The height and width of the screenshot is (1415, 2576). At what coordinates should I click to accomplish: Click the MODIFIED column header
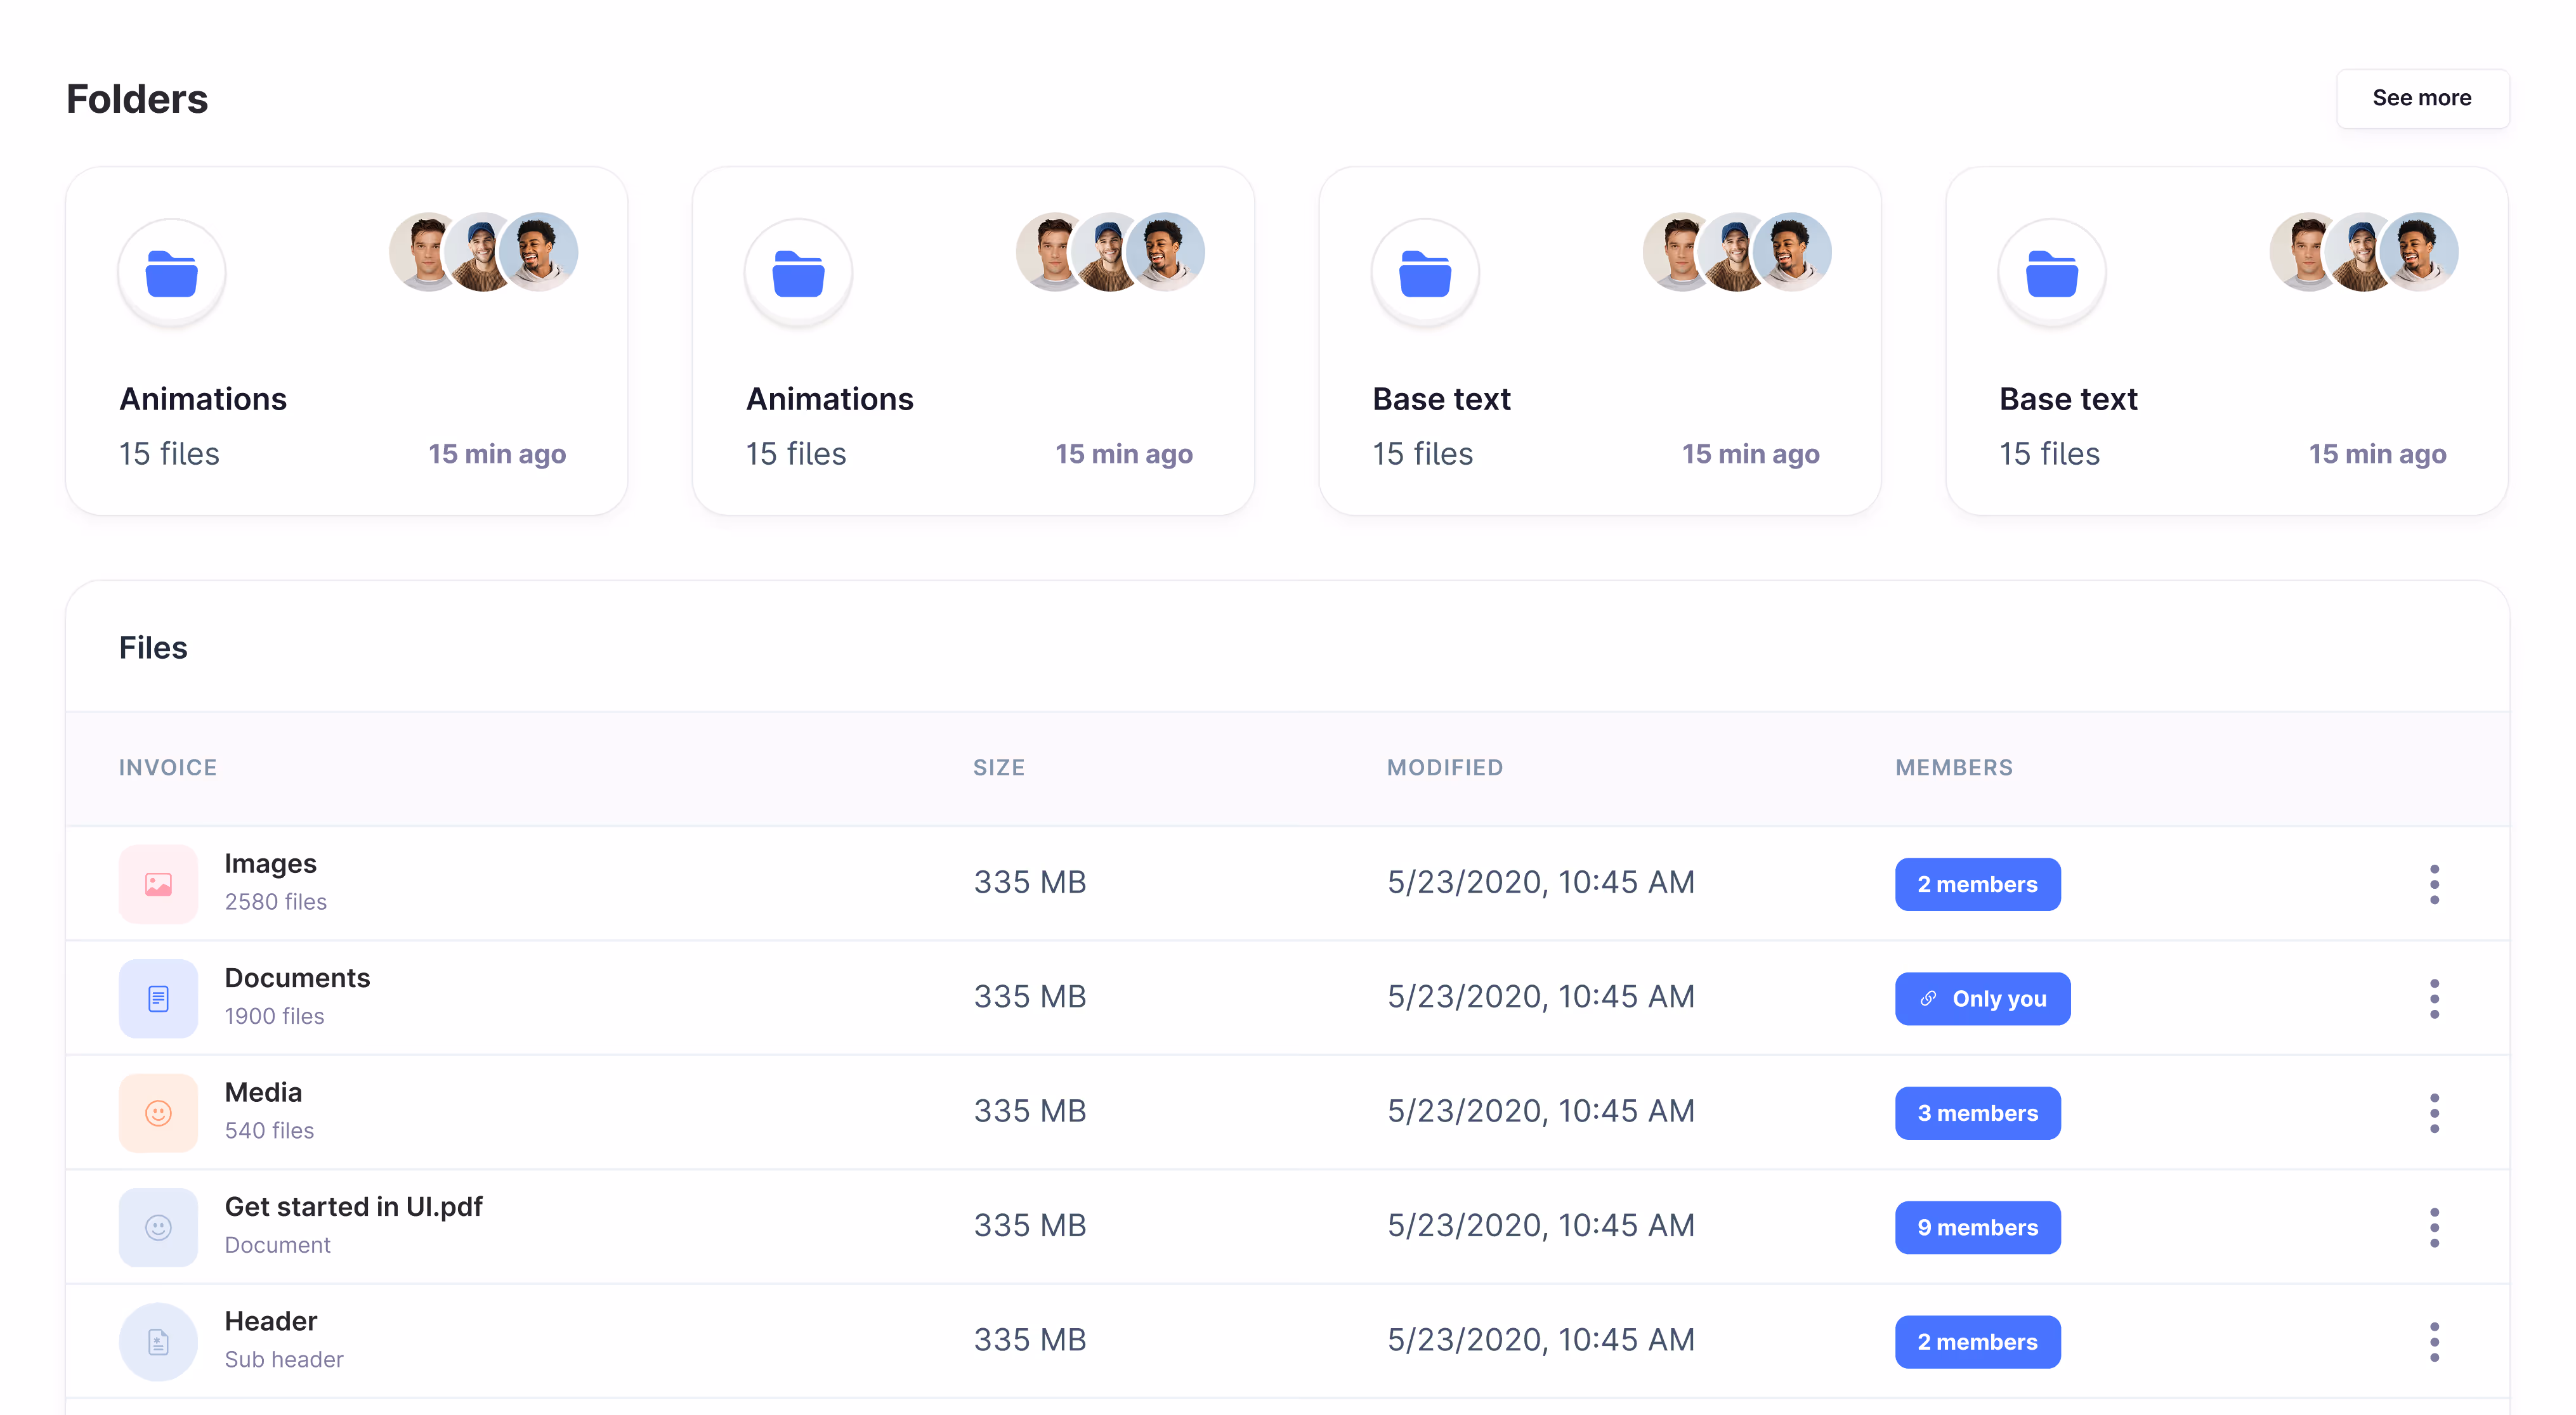tap(1444, 768)
